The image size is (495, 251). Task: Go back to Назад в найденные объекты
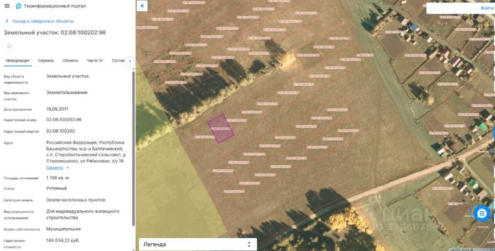(x=43, y=21)
